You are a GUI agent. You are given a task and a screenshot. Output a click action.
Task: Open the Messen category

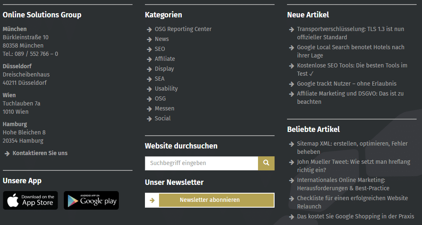164,109
